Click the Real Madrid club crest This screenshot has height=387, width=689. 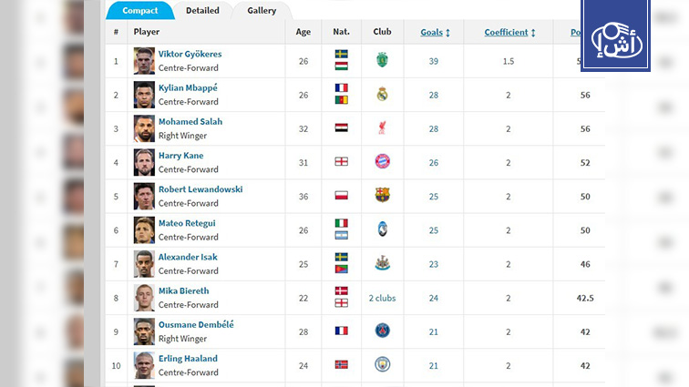coord(382,95)
